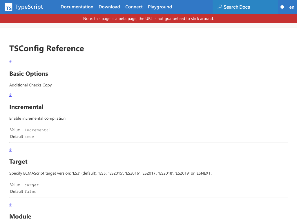This screenshot has width=297, height=222.
Task: Focus the Search Docs field
Action: pyautogui.click(x=245, y=7)
